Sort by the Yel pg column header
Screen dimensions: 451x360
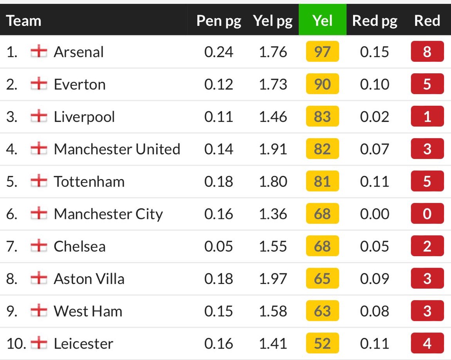coord(272,20)
